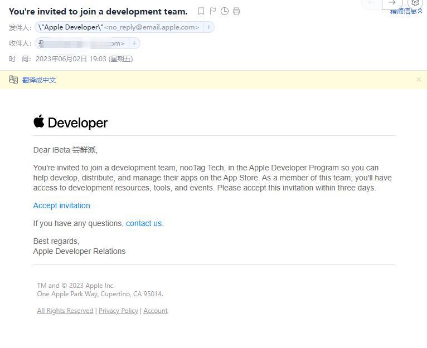
Task: Click the 'Apple Developer Relations' signature text
Action: click(x=79, y=251)
